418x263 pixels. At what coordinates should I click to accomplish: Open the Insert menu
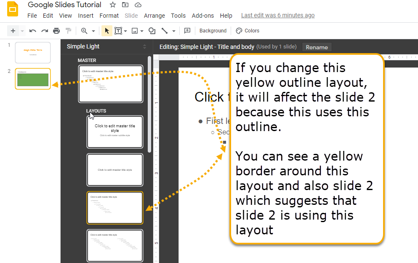85,16
